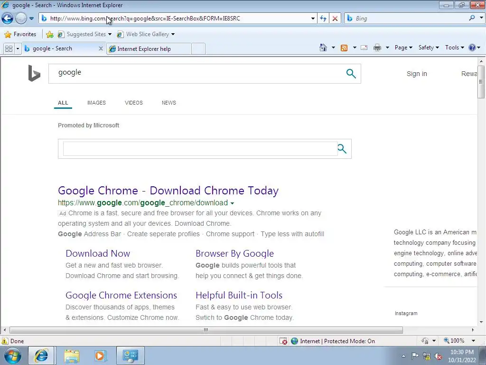
Task: Open the recent pages dropdown arrow
Action: 32,19
